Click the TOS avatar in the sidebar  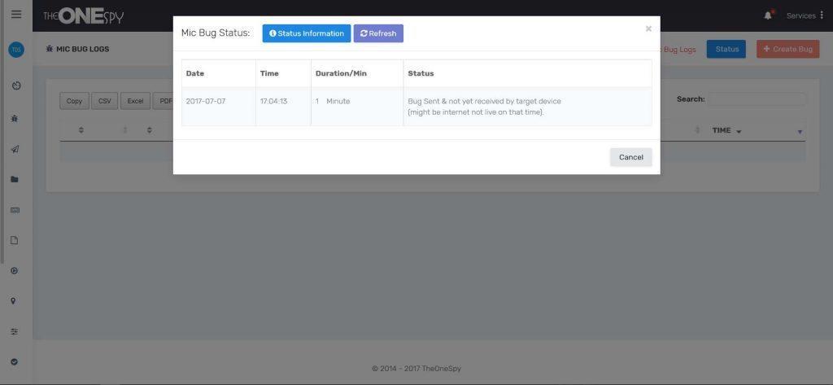tap(16, 50)
